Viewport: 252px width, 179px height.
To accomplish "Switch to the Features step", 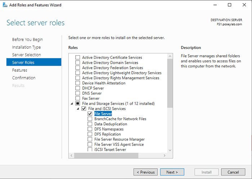I will [x=19, y=70].
